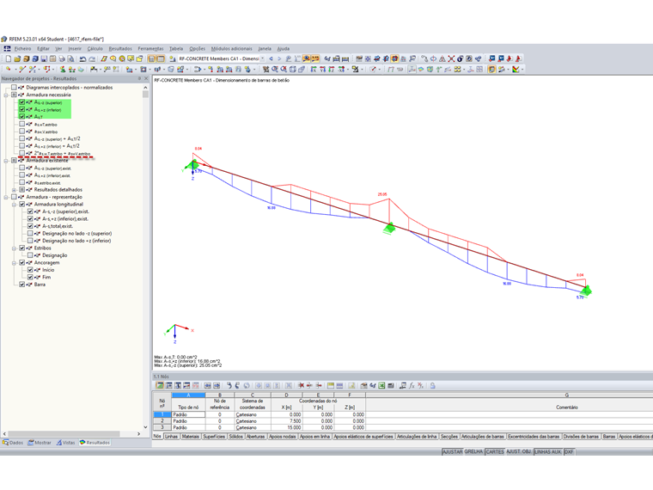Open the Ficheiro menu
The image size is (653, 490).
click(x=23, y=49)
